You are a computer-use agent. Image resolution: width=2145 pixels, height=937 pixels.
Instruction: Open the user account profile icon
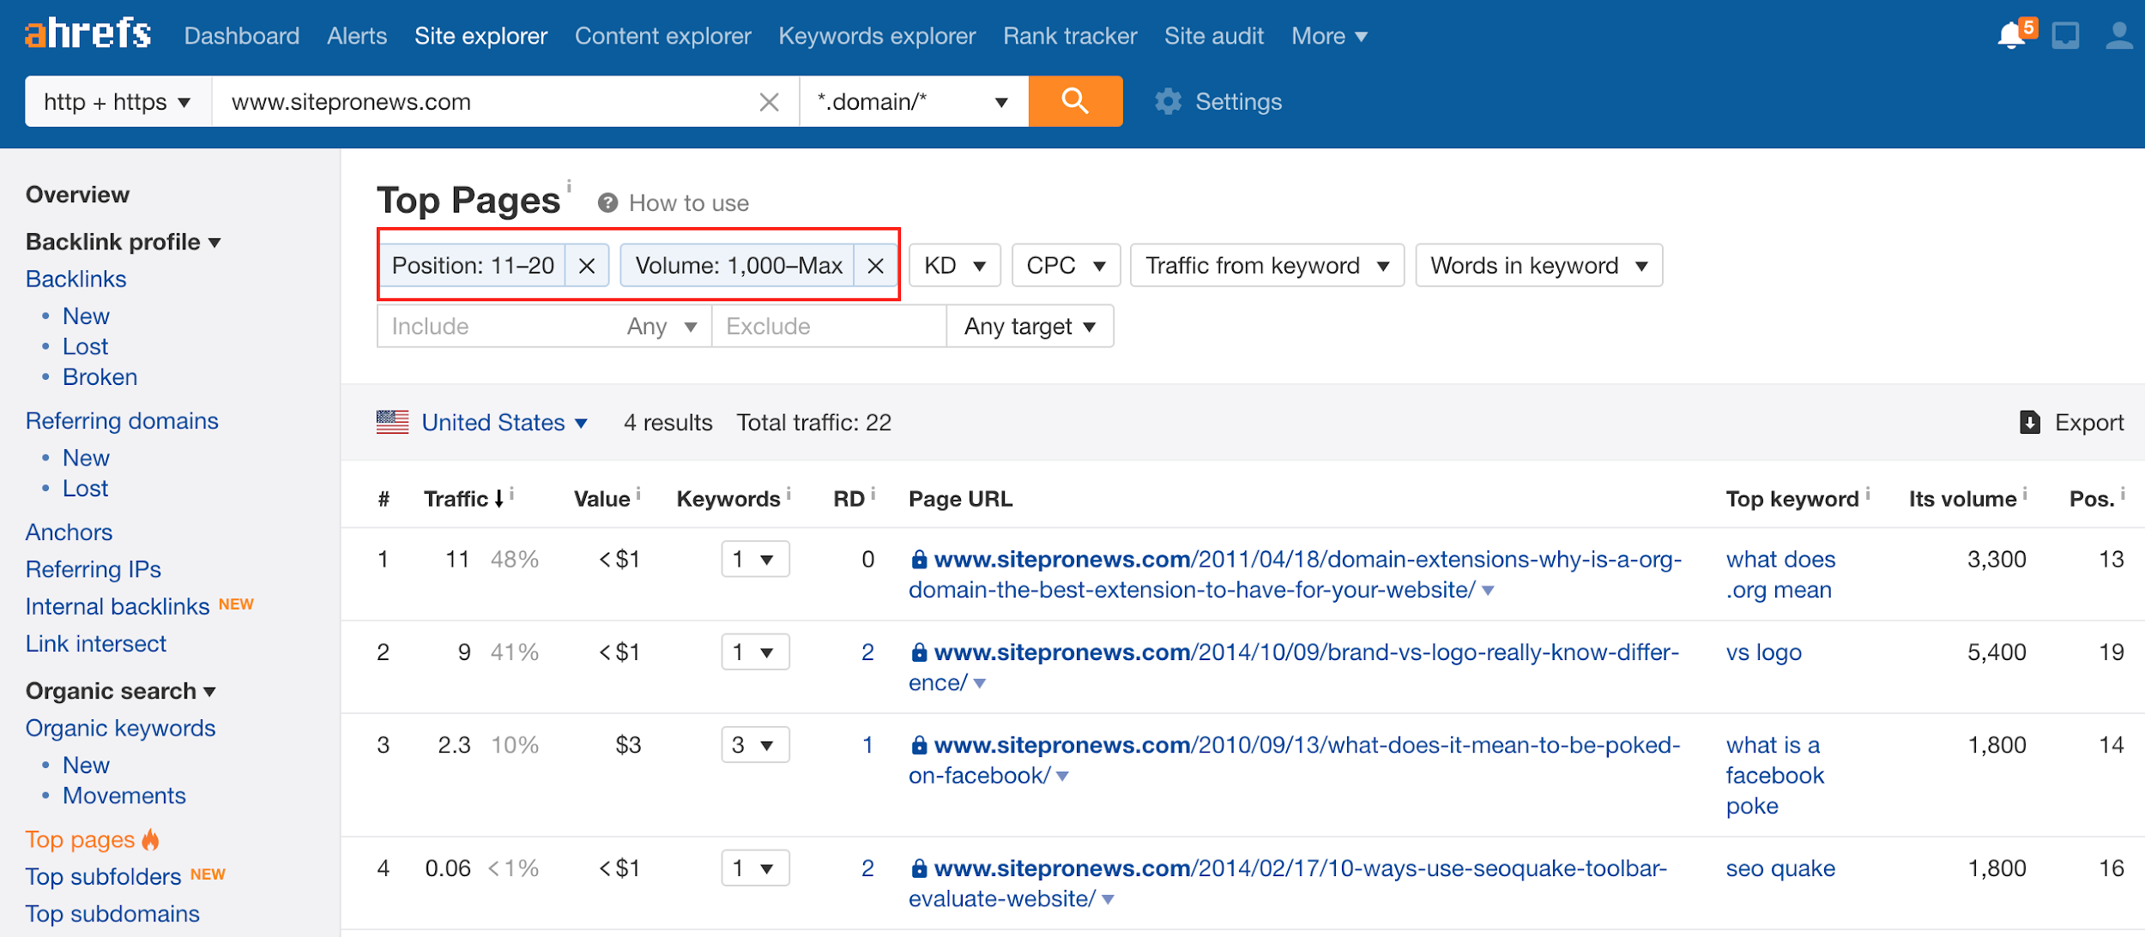tap(2118, 36)
